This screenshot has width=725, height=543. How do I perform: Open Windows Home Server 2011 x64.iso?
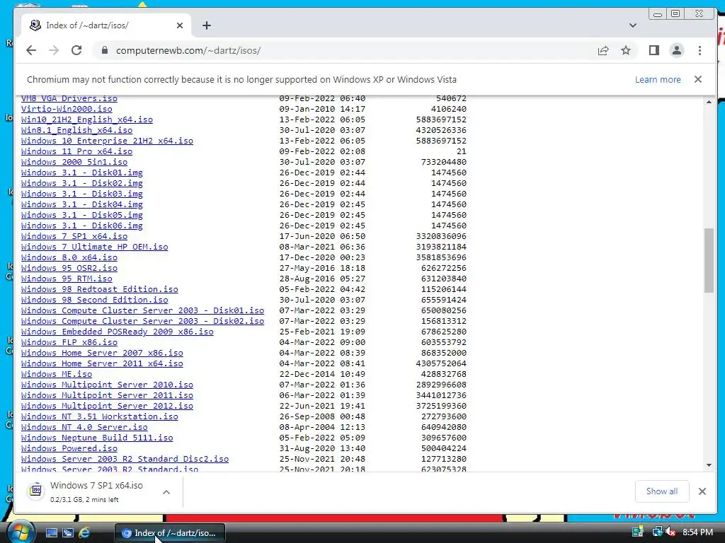click(102, 364)
